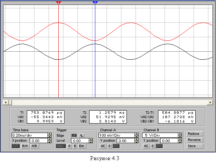Image resolution: width=216 pixels, height=163 pixels.
Task: Click the trigger Level input field
Action: pyautogui.click(x=80, y=141)
